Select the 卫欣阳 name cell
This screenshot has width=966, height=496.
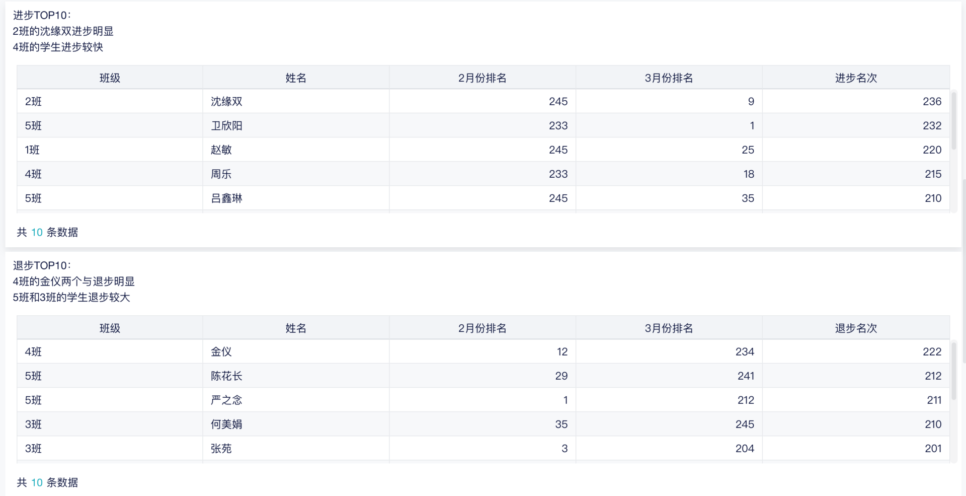point(226,126)
